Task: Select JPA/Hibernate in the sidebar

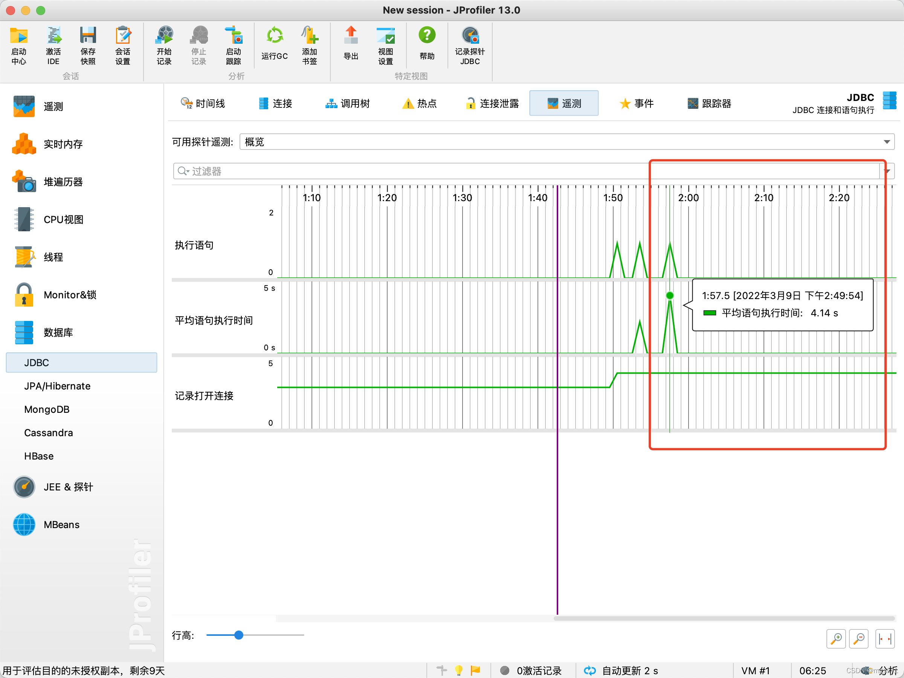Action: (x=57, y=386)
